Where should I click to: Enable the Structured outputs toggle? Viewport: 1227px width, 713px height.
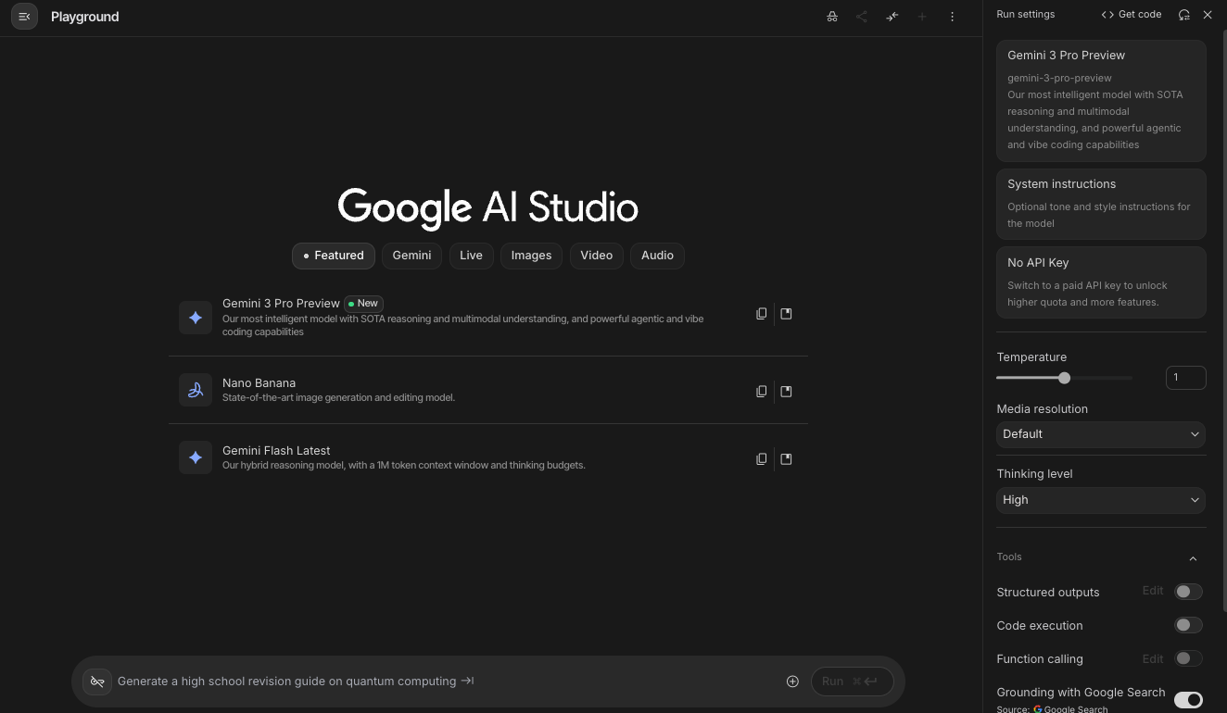pyautogui.click(x=1188, y=592)
